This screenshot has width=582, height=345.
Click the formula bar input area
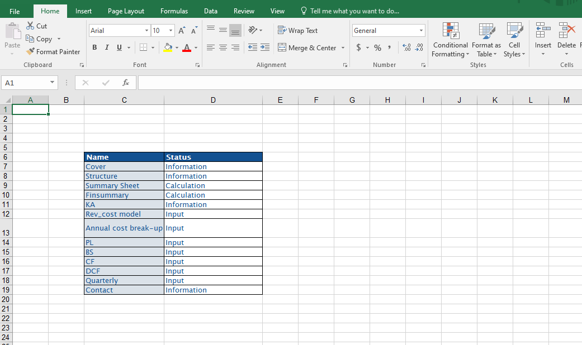359,83
